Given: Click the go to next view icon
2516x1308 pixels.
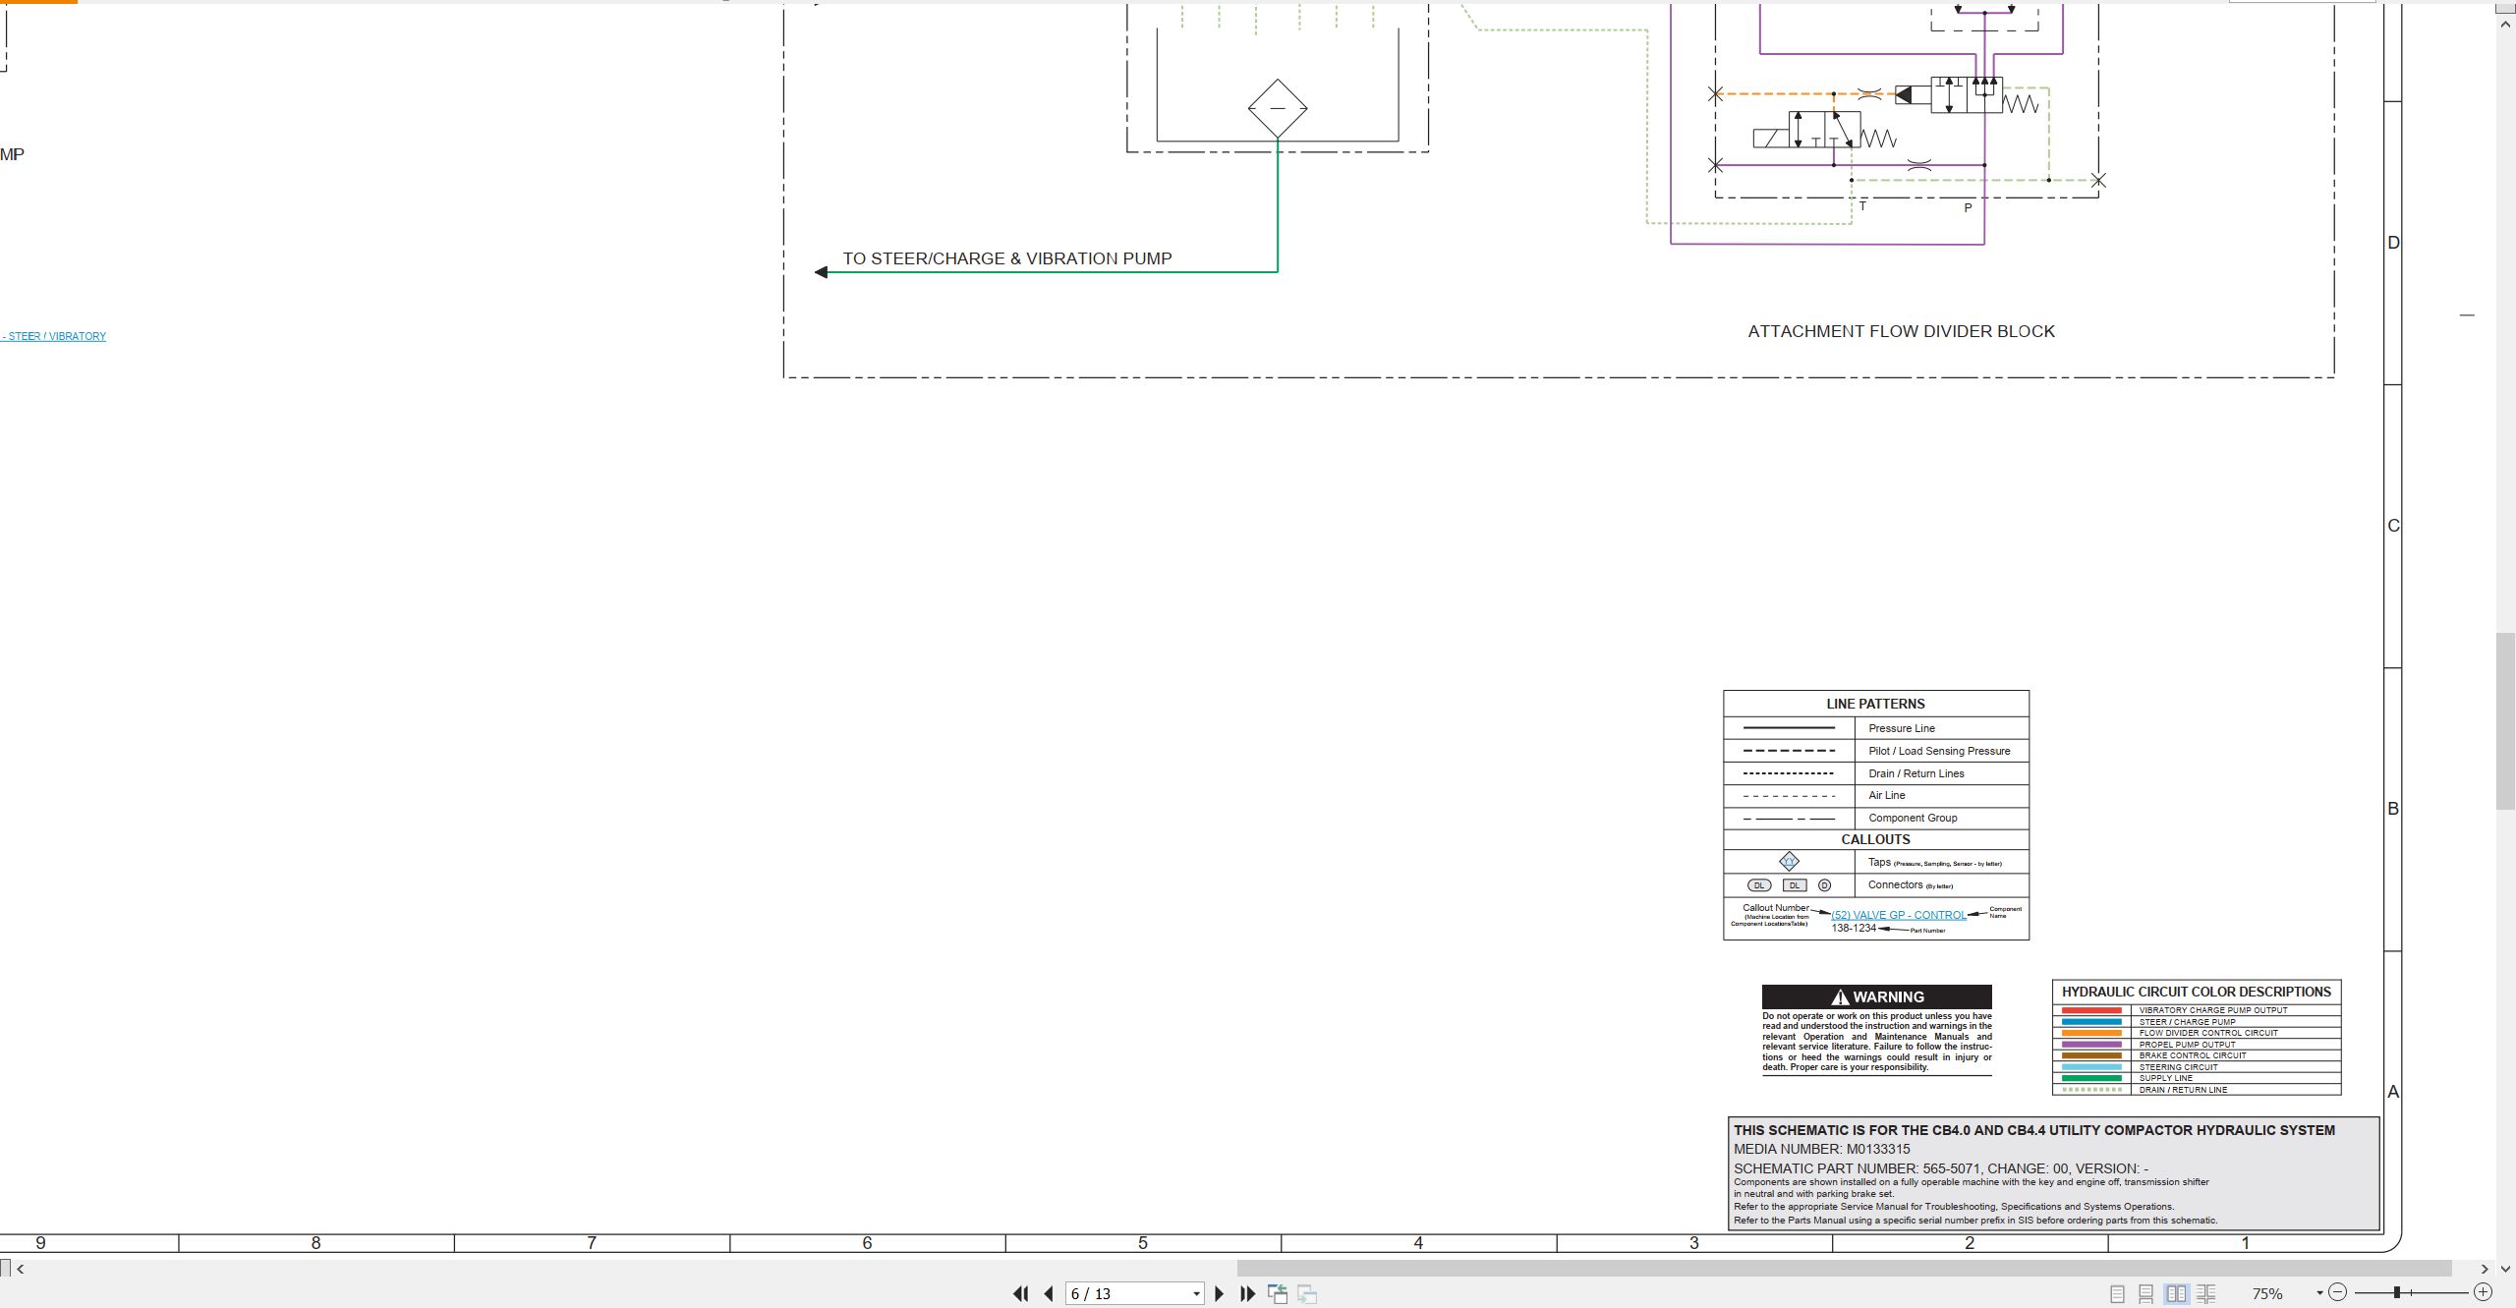Looking at the screenshot, I should click(1307, 1294).
